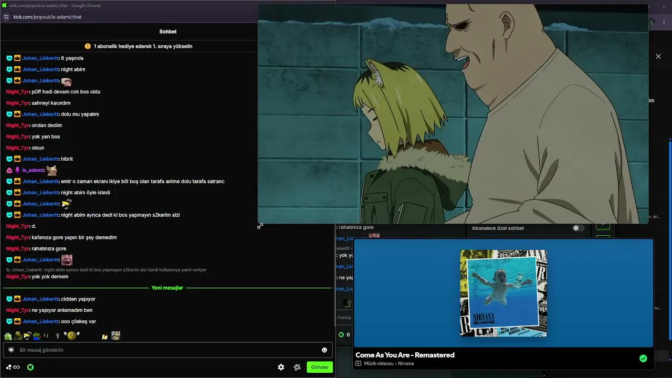Click the Gönder send button
672x378 pixels.
click(x=320, y=367)
